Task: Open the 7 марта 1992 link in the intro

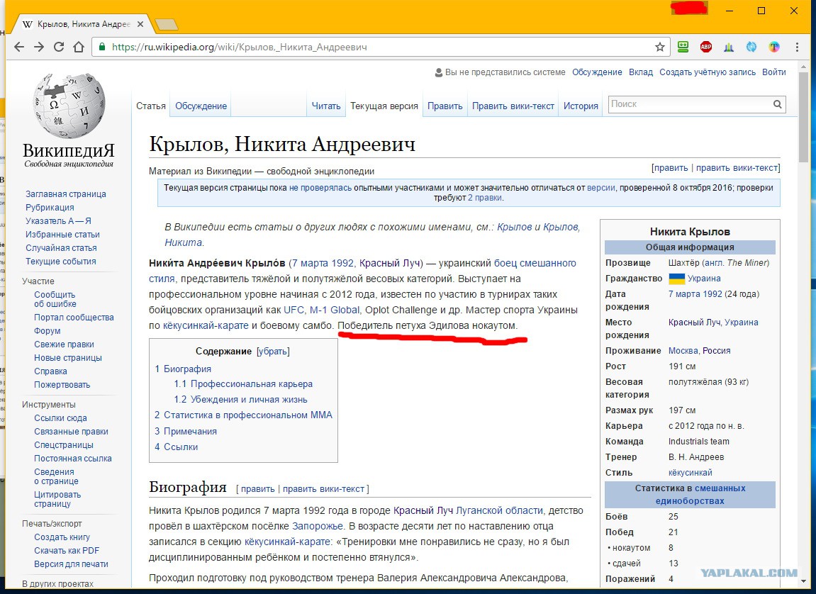Action: click(x=323, y=263)
